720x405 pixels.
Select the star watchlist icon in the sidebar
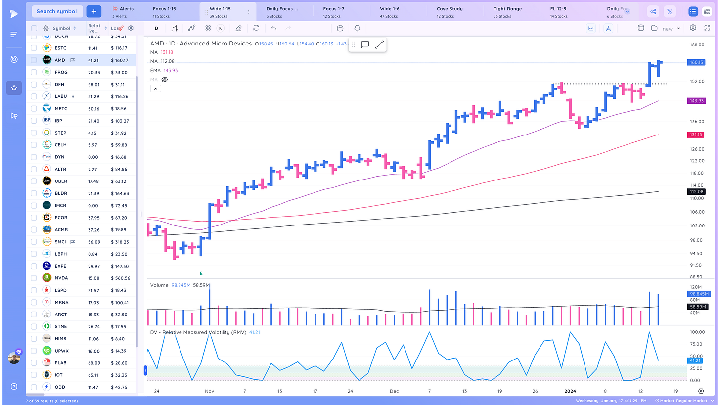click(x=14, y=88)
